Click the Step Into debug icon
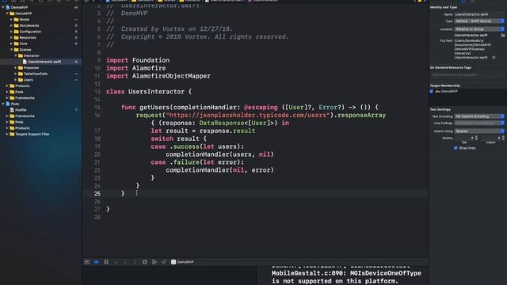Image resolution: width=507 pixels, height=285 pixels. click(125, 262)
